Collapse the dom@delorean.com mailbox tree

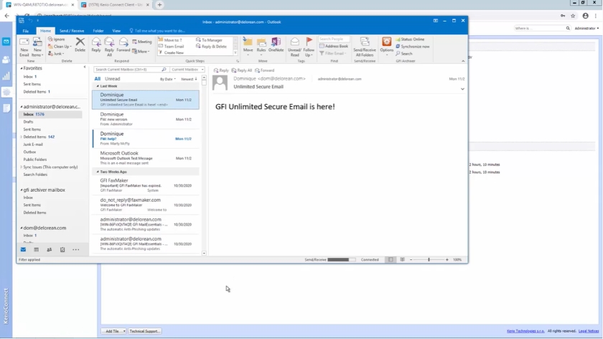(22, 228)
